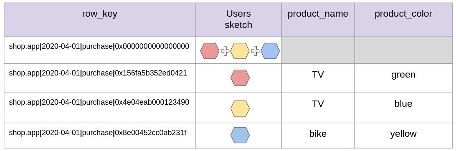Click the Users sketch column header
456x151 pixels.
click(x=238, y=20)
